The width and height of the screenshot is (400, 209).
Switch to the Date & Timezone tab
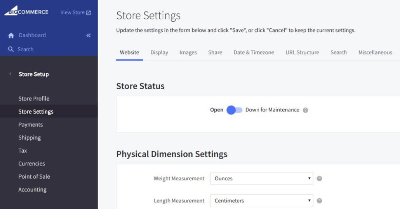click(254, 52)
